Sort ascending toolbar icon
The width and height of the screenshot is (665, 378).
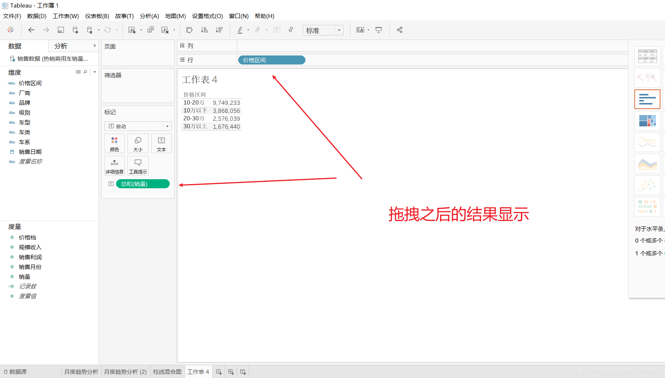204,30
